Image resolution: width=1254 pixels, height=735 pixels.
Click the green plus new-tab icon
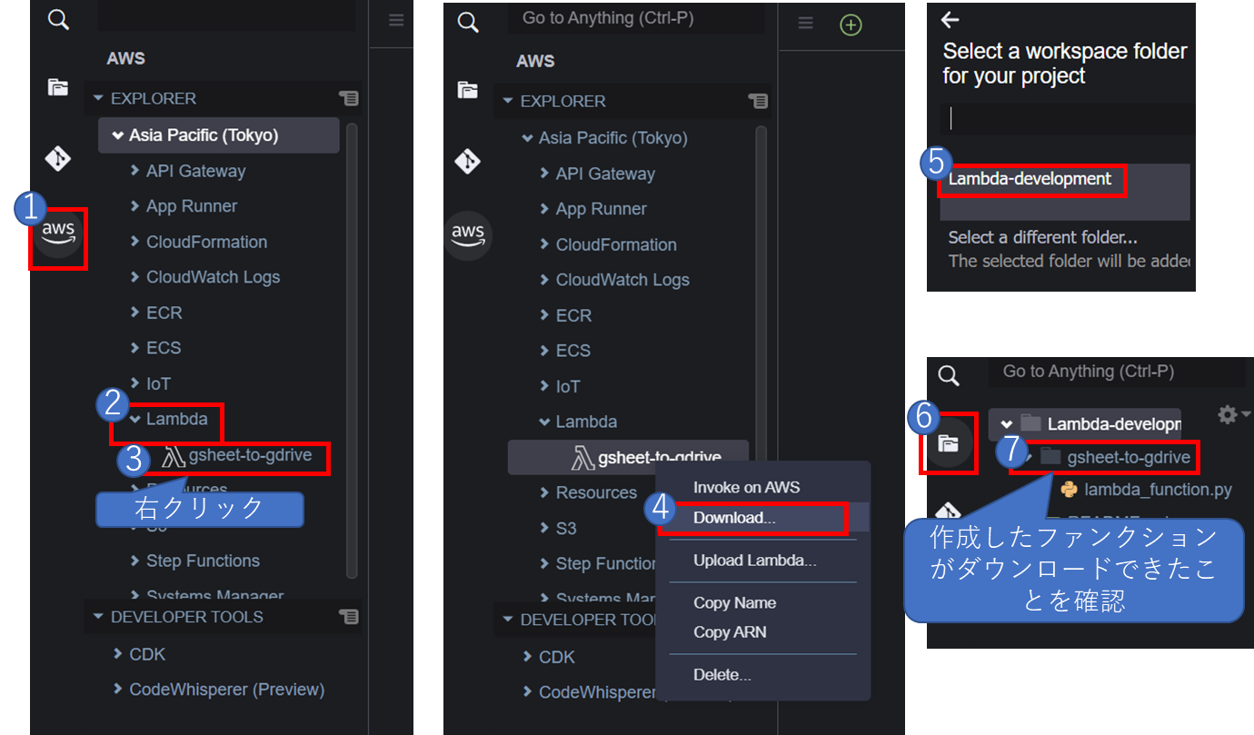tap(851, 25)
